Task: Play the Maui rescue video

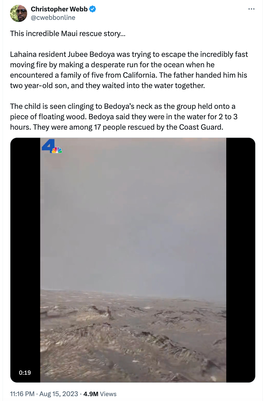Action: (133, 260)
